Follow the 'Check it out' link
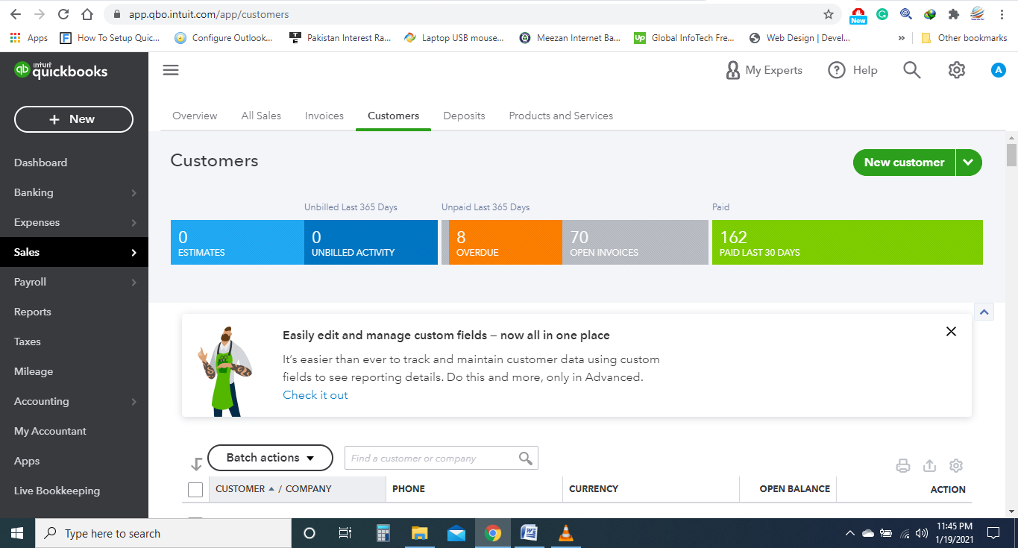Image resolution: width=1018 pixels, height=548 pixels. (315, 395)
